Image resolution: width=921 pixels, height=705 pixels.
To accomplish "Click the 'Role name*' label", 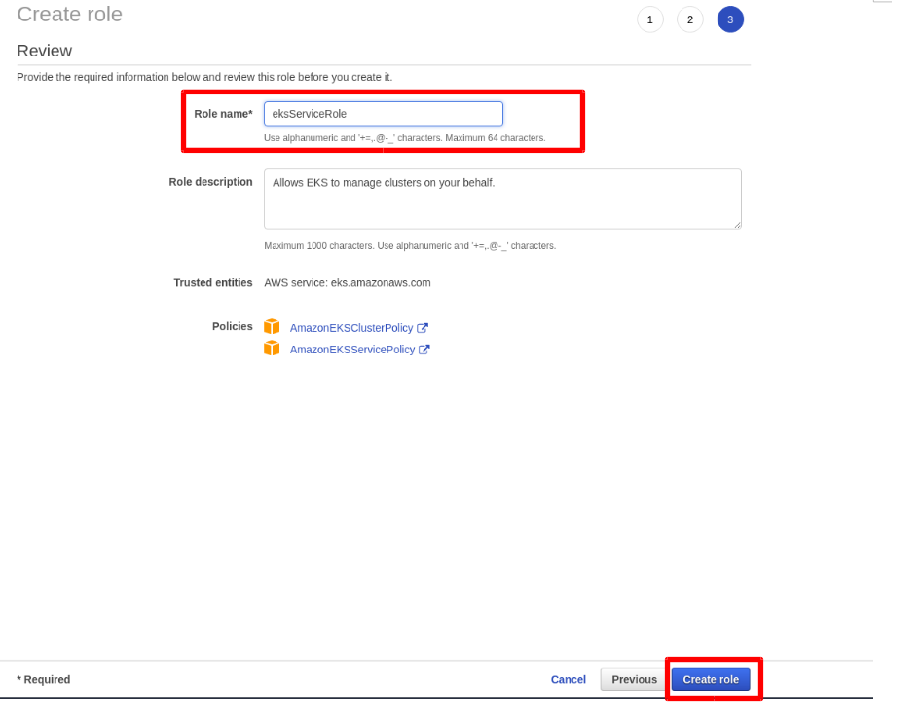I will point(223,114).
